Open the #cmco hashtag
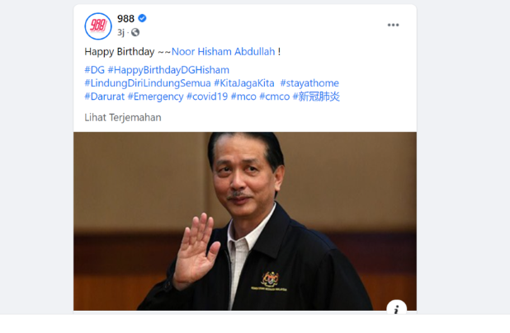This screenshot has height=333, width=510. point(274,96)
